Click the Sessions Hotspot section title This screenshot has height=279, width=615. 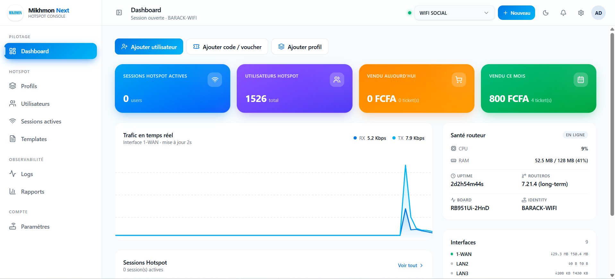[145, 262]
